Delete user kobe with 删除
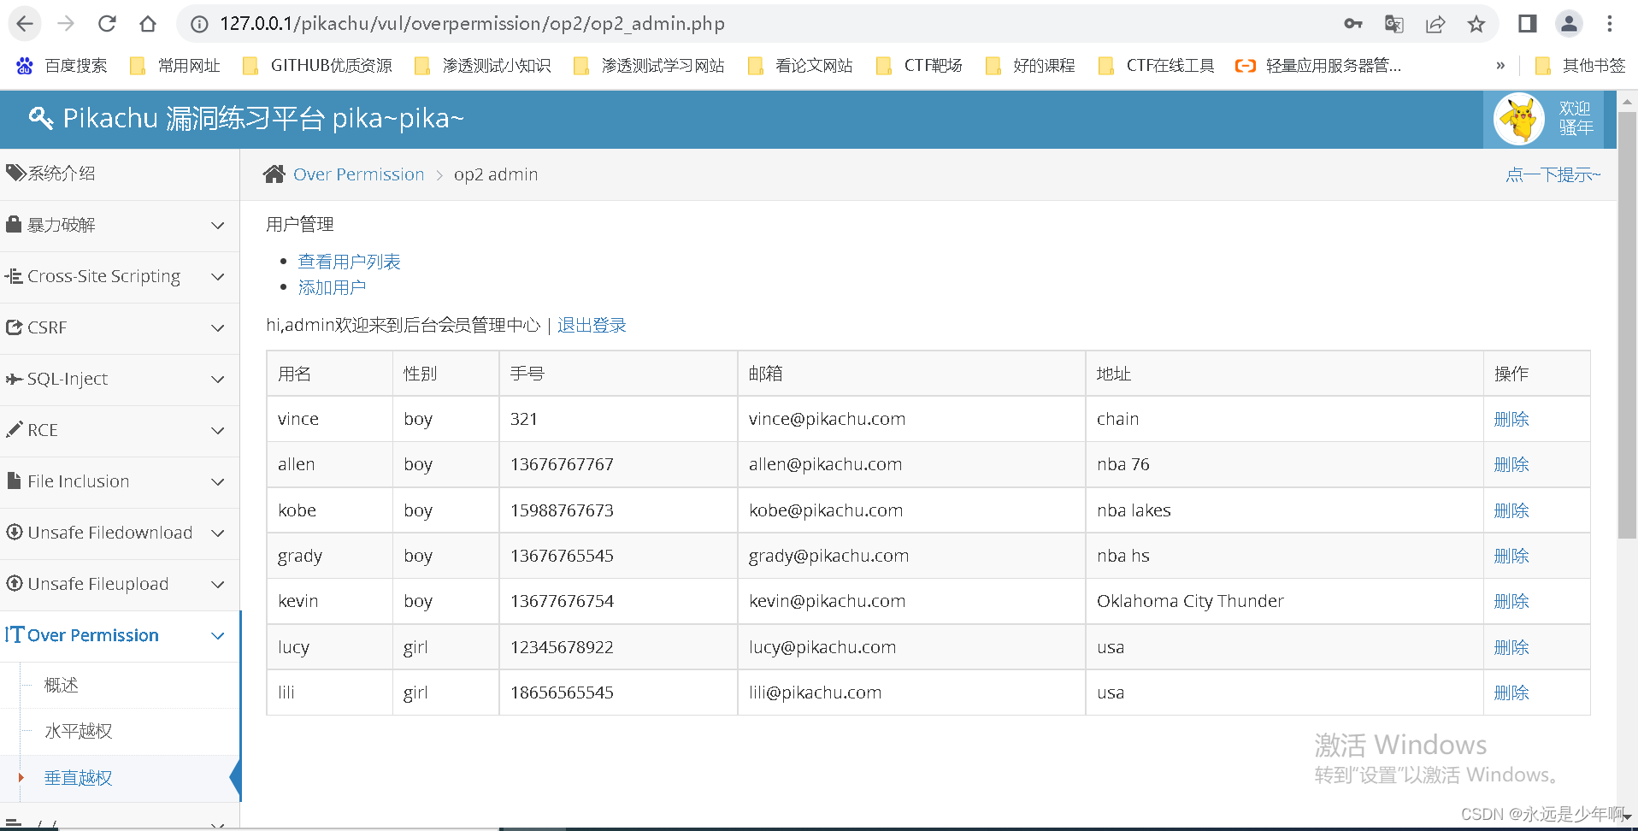The width and height of the screenshot is (1638, 831). pyautogui.click(x=1511, y=511)
